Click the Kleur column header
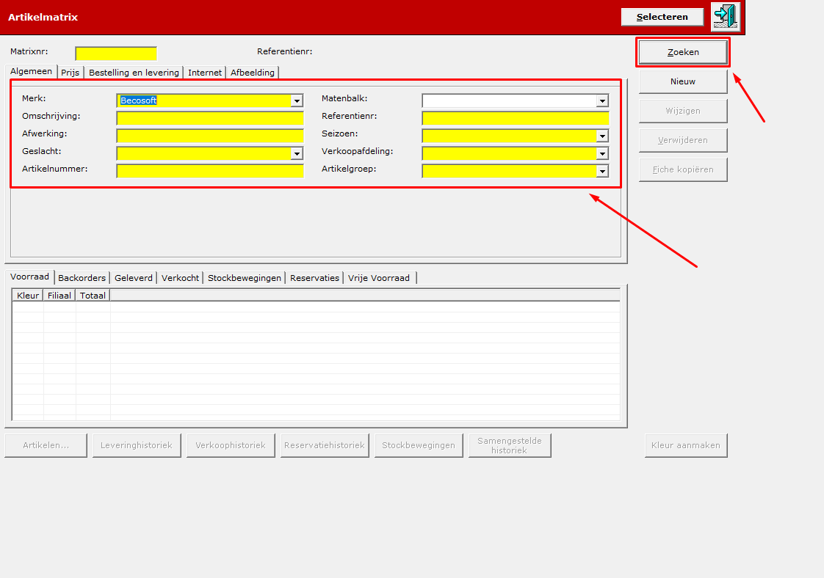Screen dimensions: 824x578 coord(28,296)
